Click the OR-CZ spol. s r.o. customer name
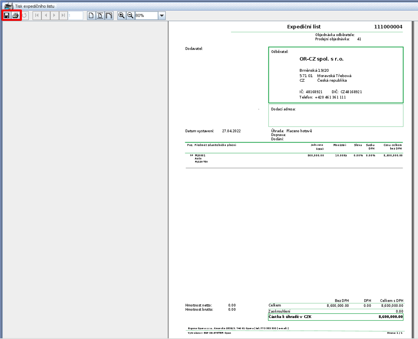The height and width of the screenshot is (339, 418). point(321,59)
